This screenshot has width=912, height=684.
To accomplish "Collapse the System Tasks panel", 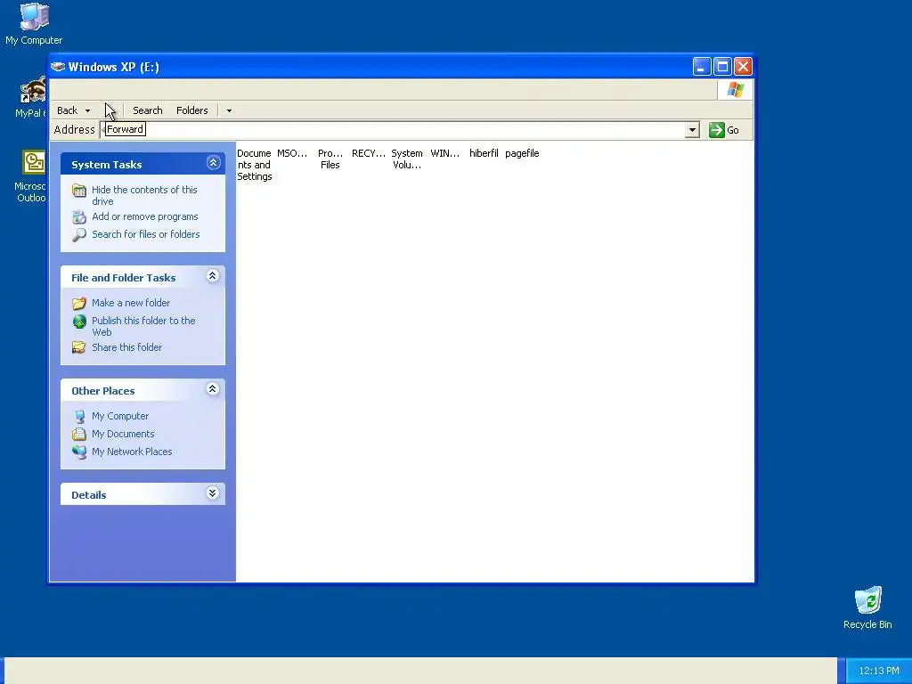I will tap(213, 163).
